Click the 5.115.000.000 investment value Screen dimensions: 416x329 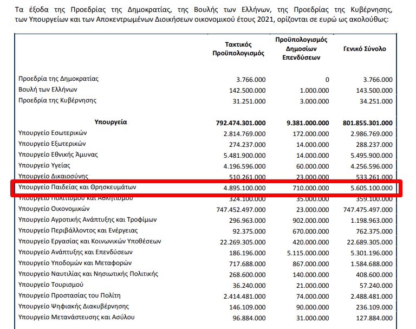[307, 253]
